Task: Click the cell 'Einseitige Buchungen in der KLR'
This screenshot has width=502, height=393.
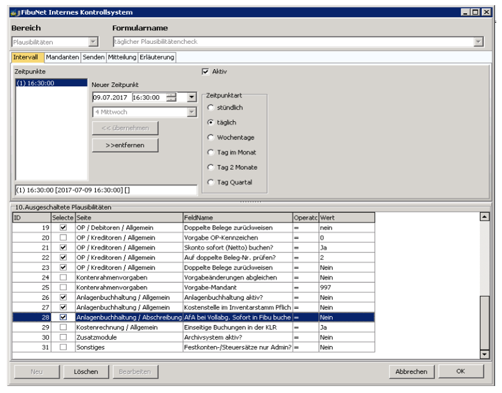Action: click(x=238, y=327)
